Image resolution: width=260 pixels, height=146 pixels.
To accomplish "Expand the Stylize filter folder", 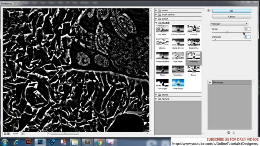I will pos(156,94).
